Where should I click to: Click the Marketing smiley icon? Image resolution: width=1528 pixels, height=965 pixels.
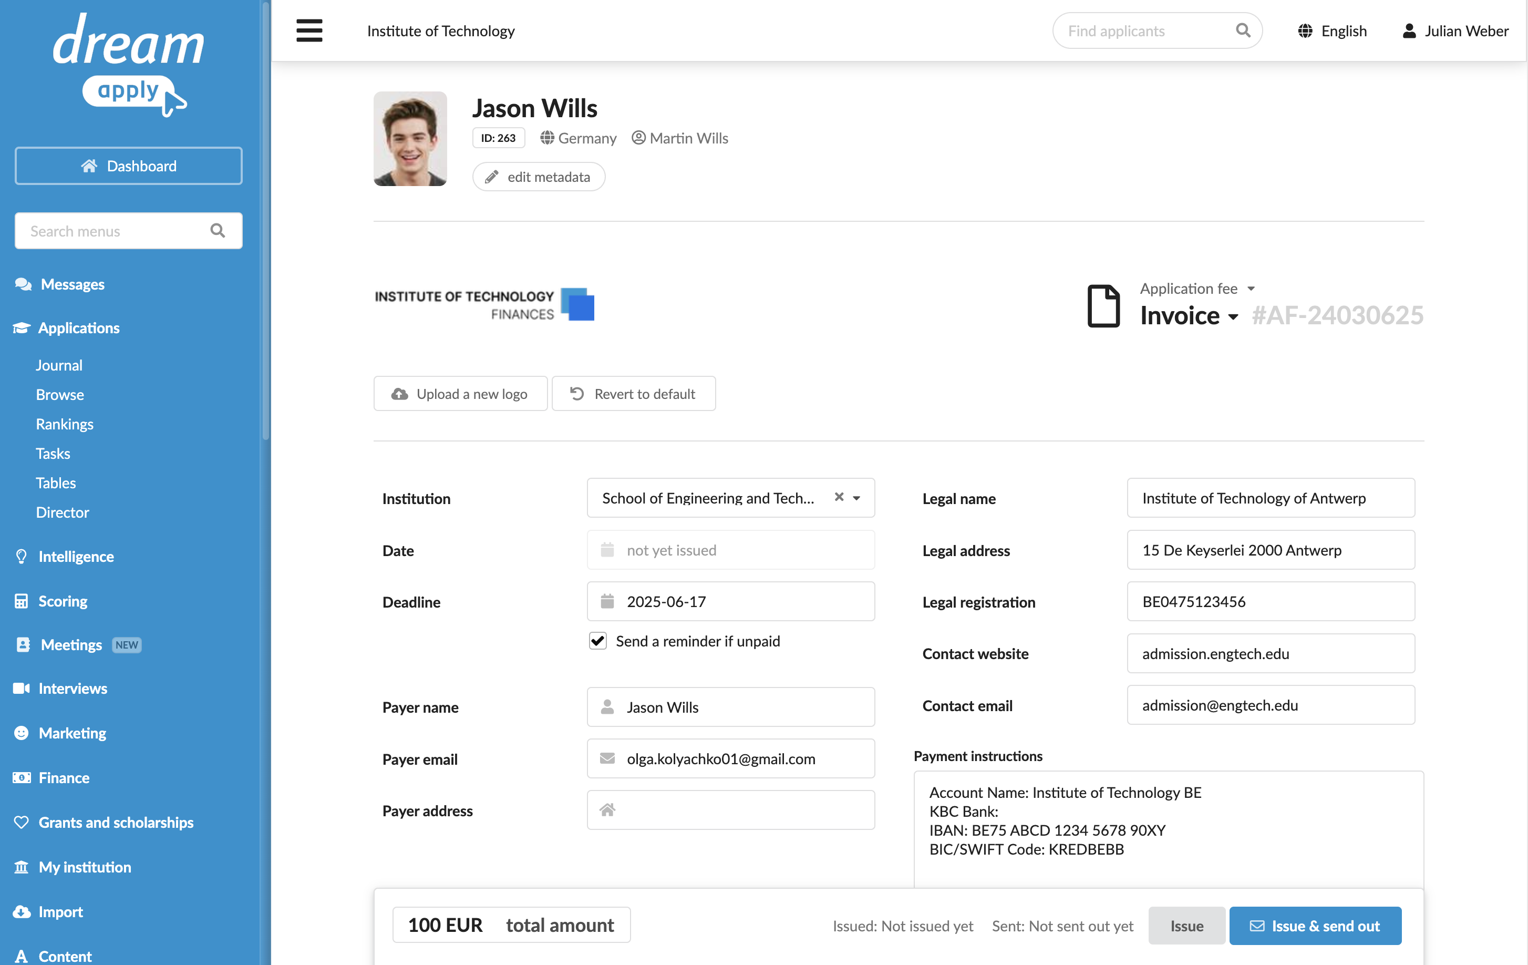(22, 733)
